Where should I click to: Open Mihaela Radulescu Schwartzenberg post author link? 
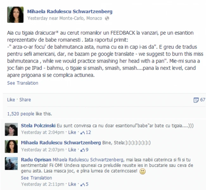coord(70,11)
